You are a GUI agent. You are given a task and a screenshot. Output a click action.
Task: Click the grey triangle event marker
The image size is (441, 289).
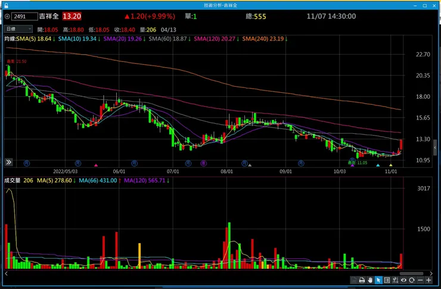coord(250,165)
